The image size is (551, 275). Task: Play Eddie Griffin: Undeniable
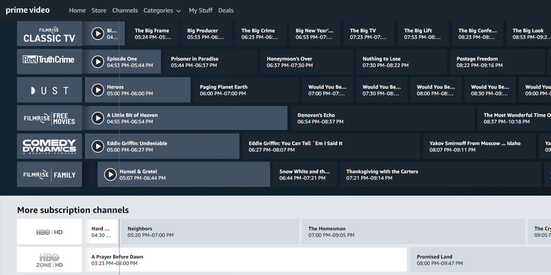[x=98, y=146]
